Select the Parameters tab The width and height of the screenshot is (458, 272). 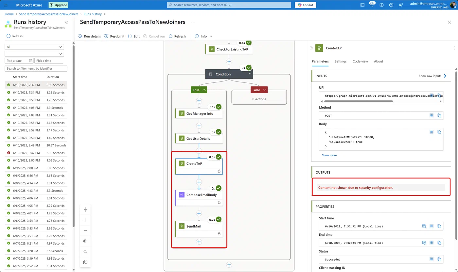[x=320, y=61]
